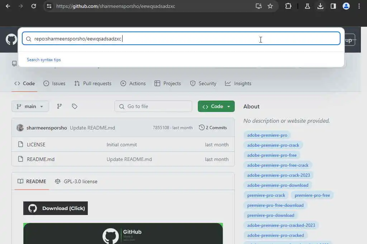The height and width of the screenshot is (244, 367).
Task: View tags via the tag icon
Action: click(x=75, y=106)
